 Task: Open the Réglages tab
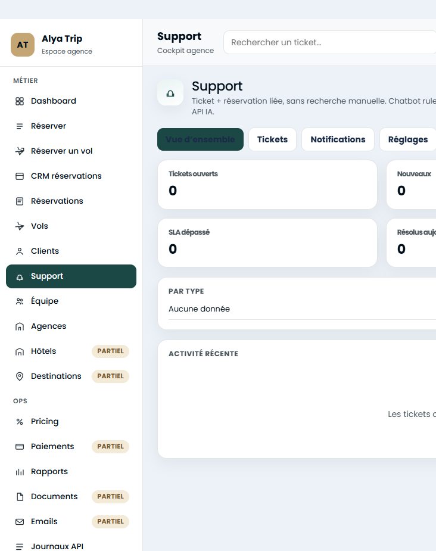pyautogui.click(x=408, y=139)
